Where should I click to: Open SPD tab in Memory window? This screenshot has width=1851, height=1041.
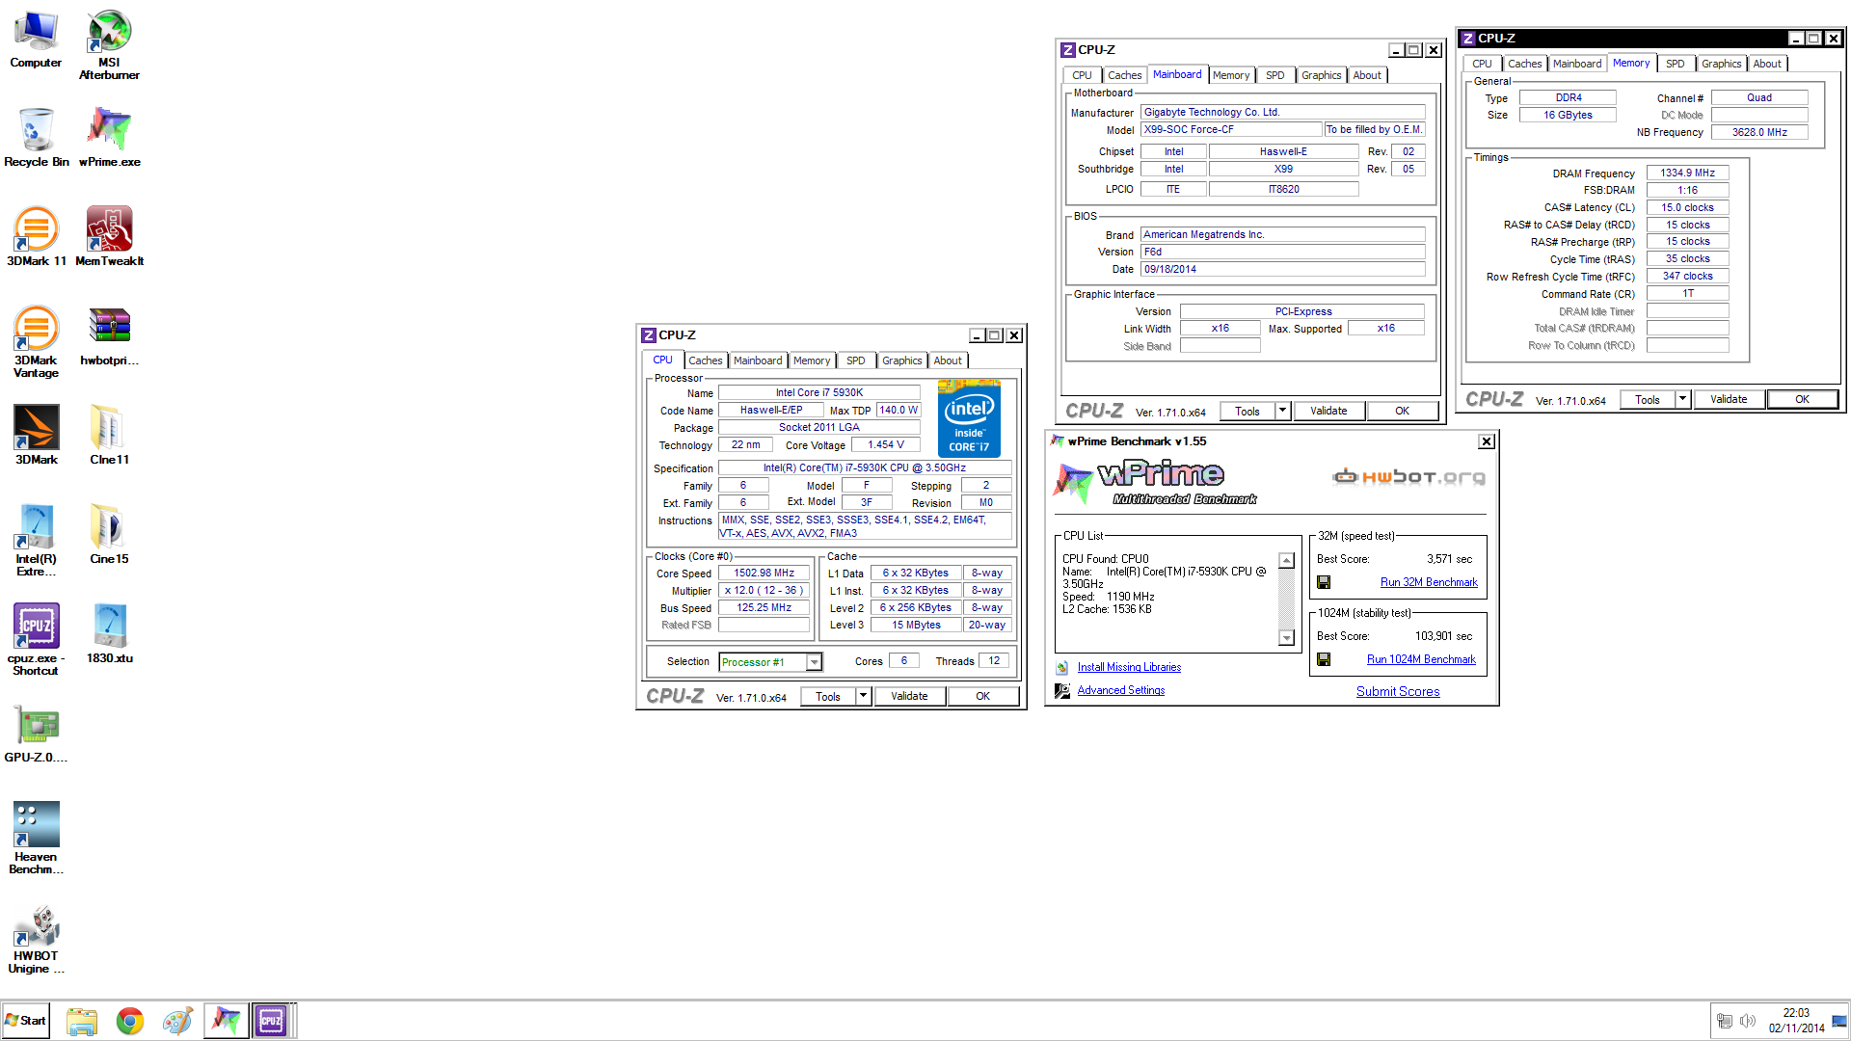point(1676,64)
